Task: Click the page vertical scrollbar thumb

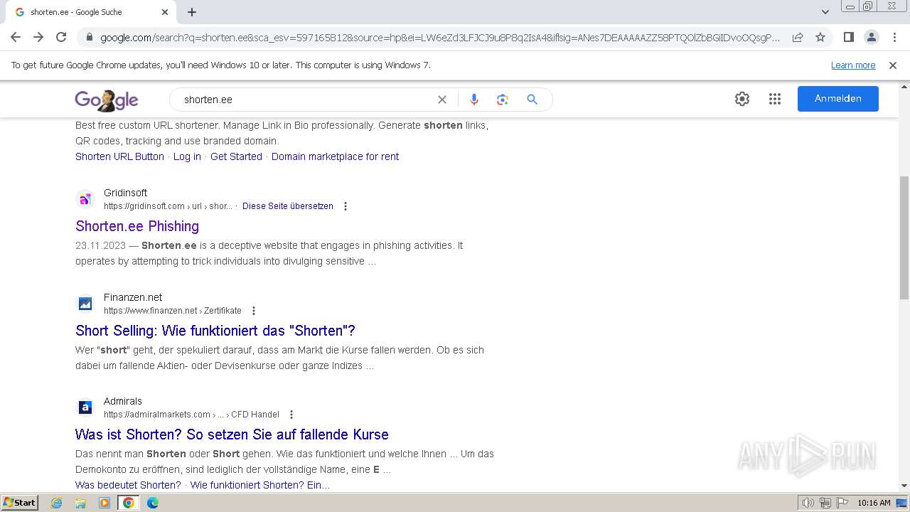Action: tap(904, 238)
